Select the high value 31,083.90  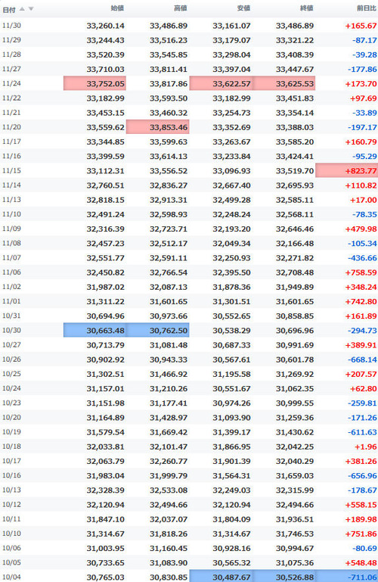(x=169, y=562)
